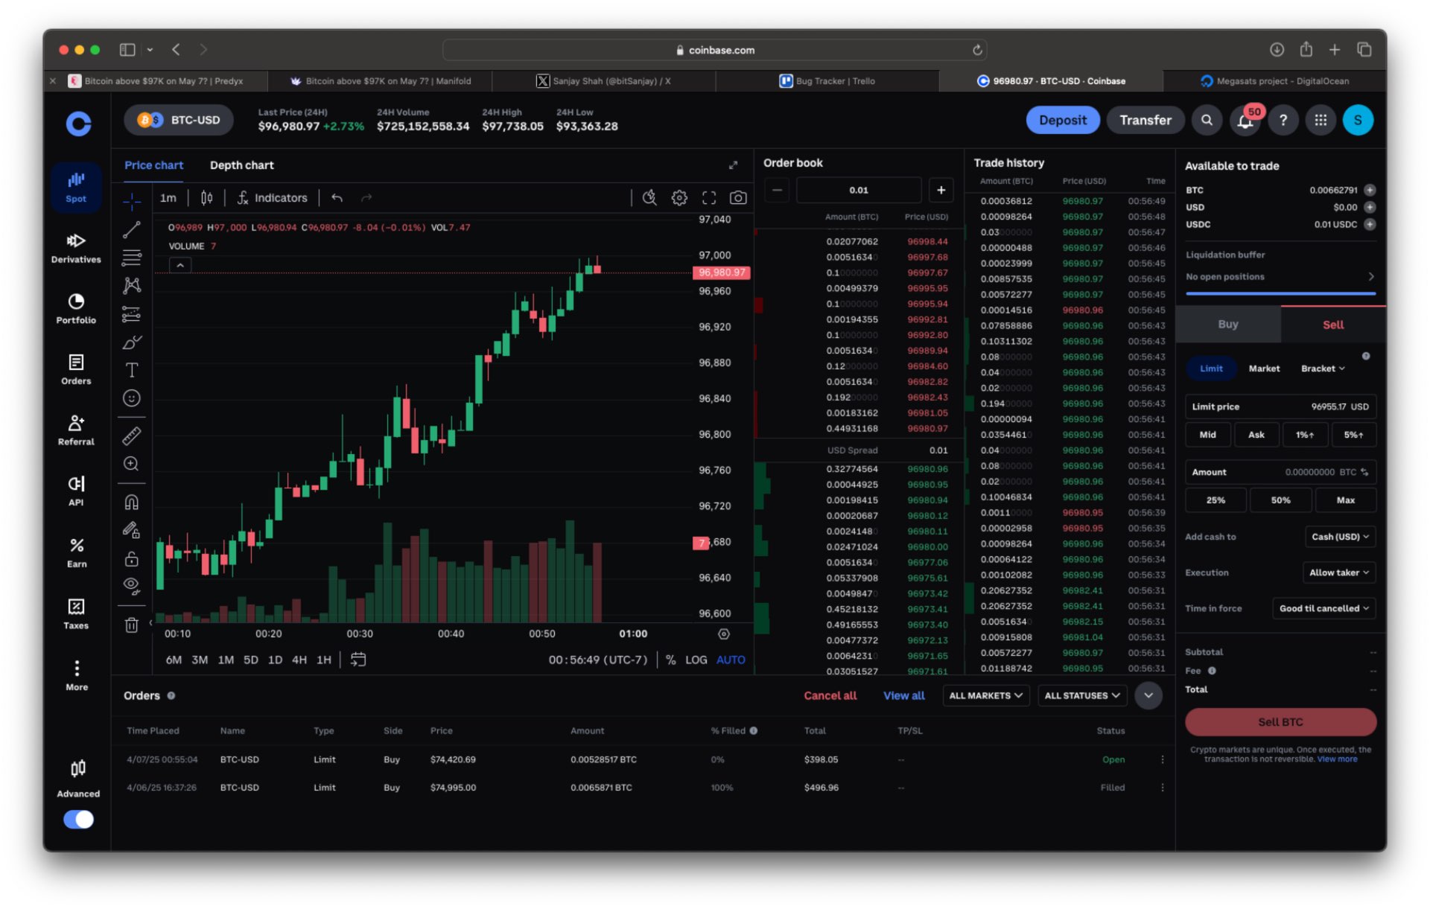
Task: Toggle percent scale on the chart
Action: (670, 660)
